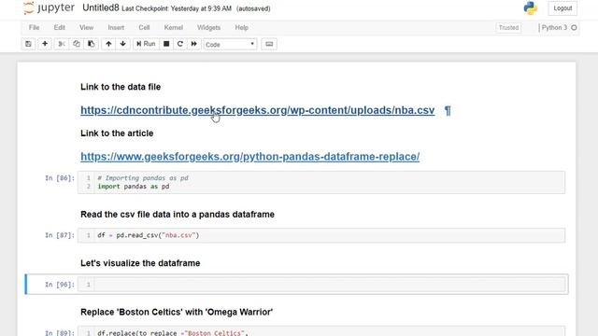
Task: Click the pilcrow anchor link after nba.csv URL
Action: pos(448,110)
